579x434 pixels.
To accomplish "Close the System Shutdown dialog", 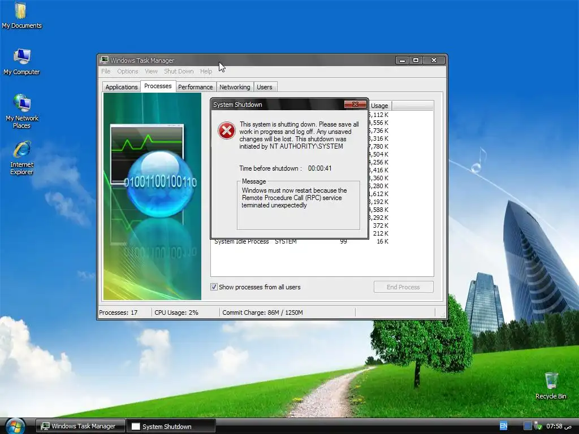I will 355,105.
